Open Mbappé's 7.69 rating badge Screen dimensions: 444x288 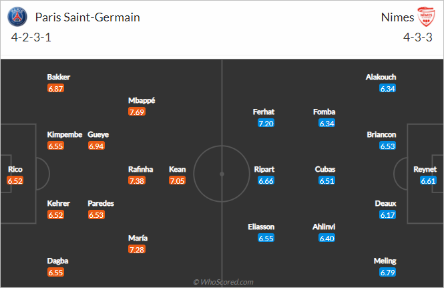coord(137,112)
